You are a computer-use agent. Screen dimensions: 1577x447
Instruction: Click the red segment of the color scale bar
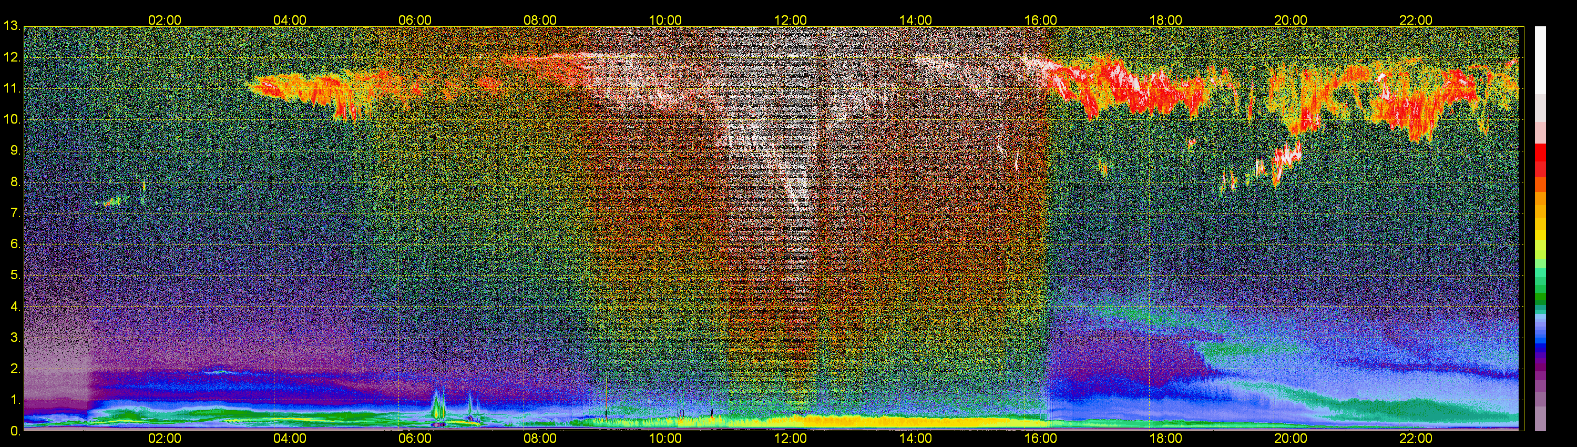pyautogui.click(x=1540, y=153)
